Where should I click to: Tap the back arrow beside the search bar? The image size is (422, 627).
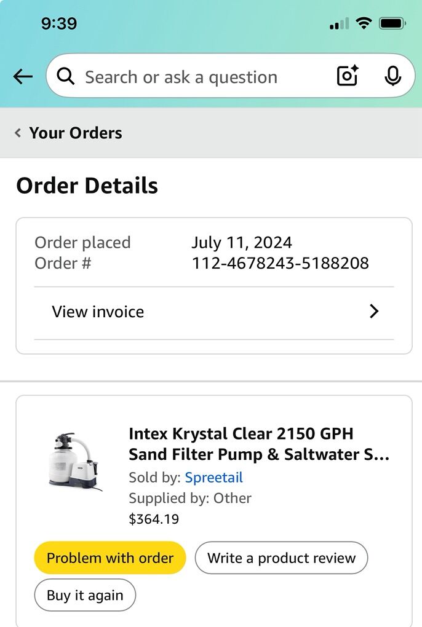[x=23, y=77]
